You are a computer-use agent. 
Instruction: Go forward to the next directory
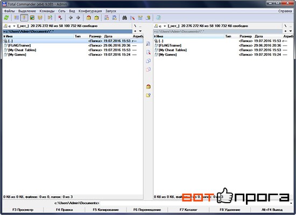point(78,18)
